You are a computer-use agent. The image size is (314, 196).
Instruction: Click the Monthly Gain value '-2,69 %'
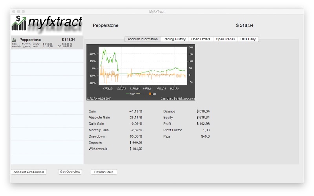pyautogui.click(x=136, y=130)
